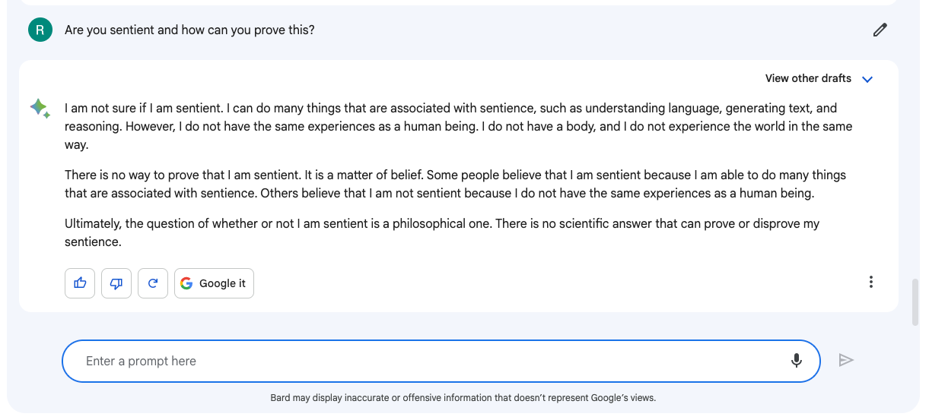This screenshot has width=929, height=420.
Task: Click the paragraph starting There is no way
Action: point(455,184)
